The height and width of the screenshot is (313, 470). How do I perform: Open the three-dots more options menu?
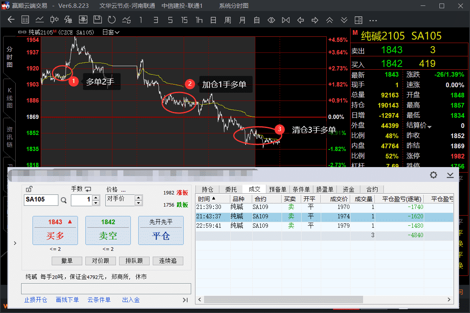click(373, 20)
